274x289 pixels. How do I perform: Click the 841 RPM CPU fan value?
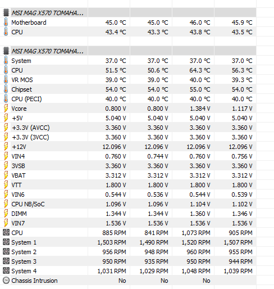[x=156, y=233]
